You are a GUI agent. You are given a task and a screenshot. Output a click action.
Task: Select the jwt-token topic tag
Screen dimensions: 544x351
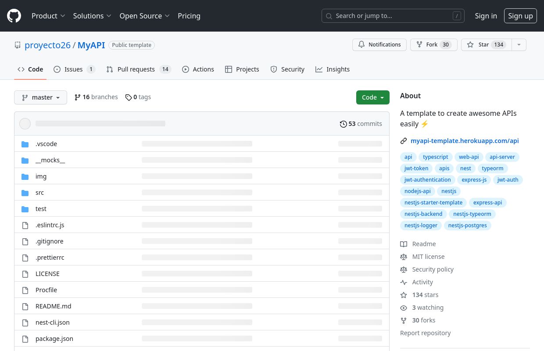(x=416, y=168)
